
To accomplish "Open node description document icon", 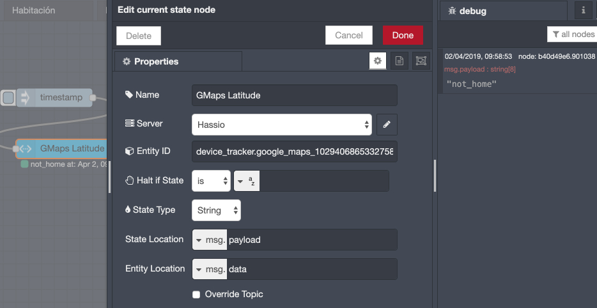I will point(399,61).
